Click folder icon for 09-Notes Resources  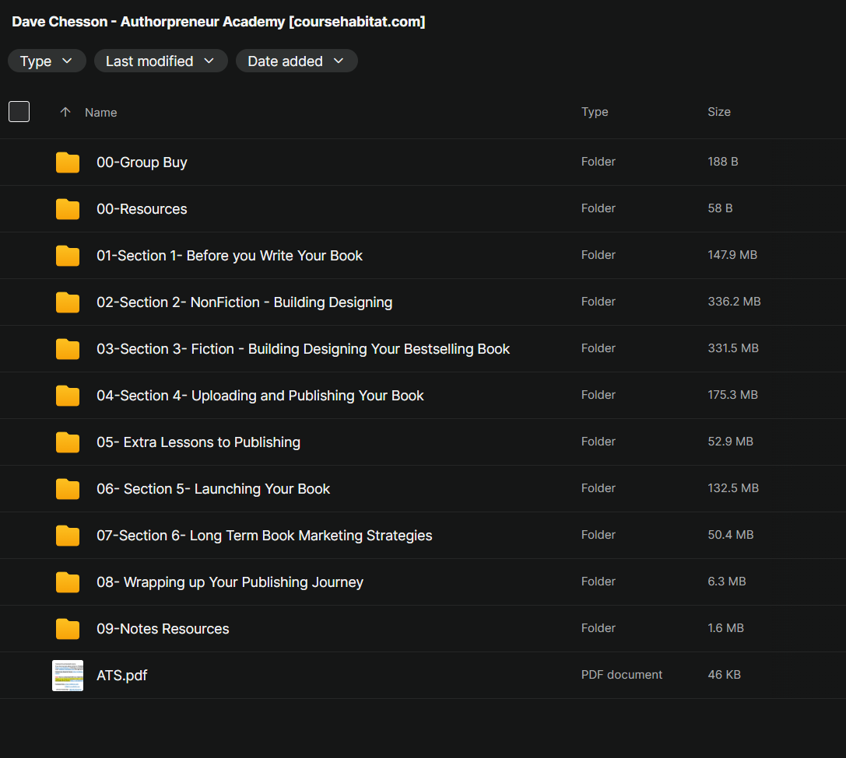pos(68,629)
